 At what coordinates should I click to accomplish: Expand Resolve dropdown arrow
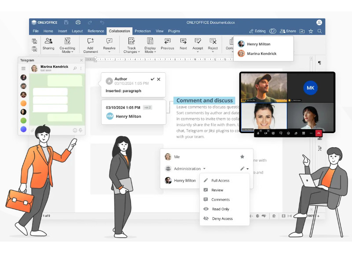[109, 52]
